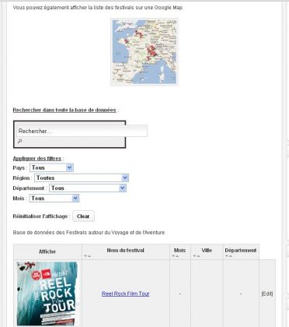Click the Mois column header text
This screenshot has height=327, width=289.
pyautogui.click(x=179, y=251)
